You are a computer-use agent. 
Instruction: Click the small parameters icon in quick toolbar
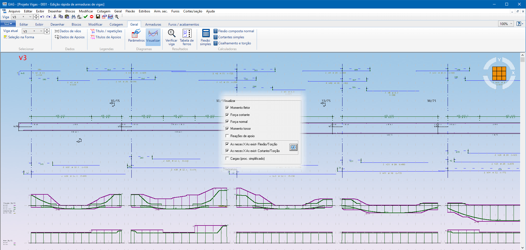[x=104, y=17]
